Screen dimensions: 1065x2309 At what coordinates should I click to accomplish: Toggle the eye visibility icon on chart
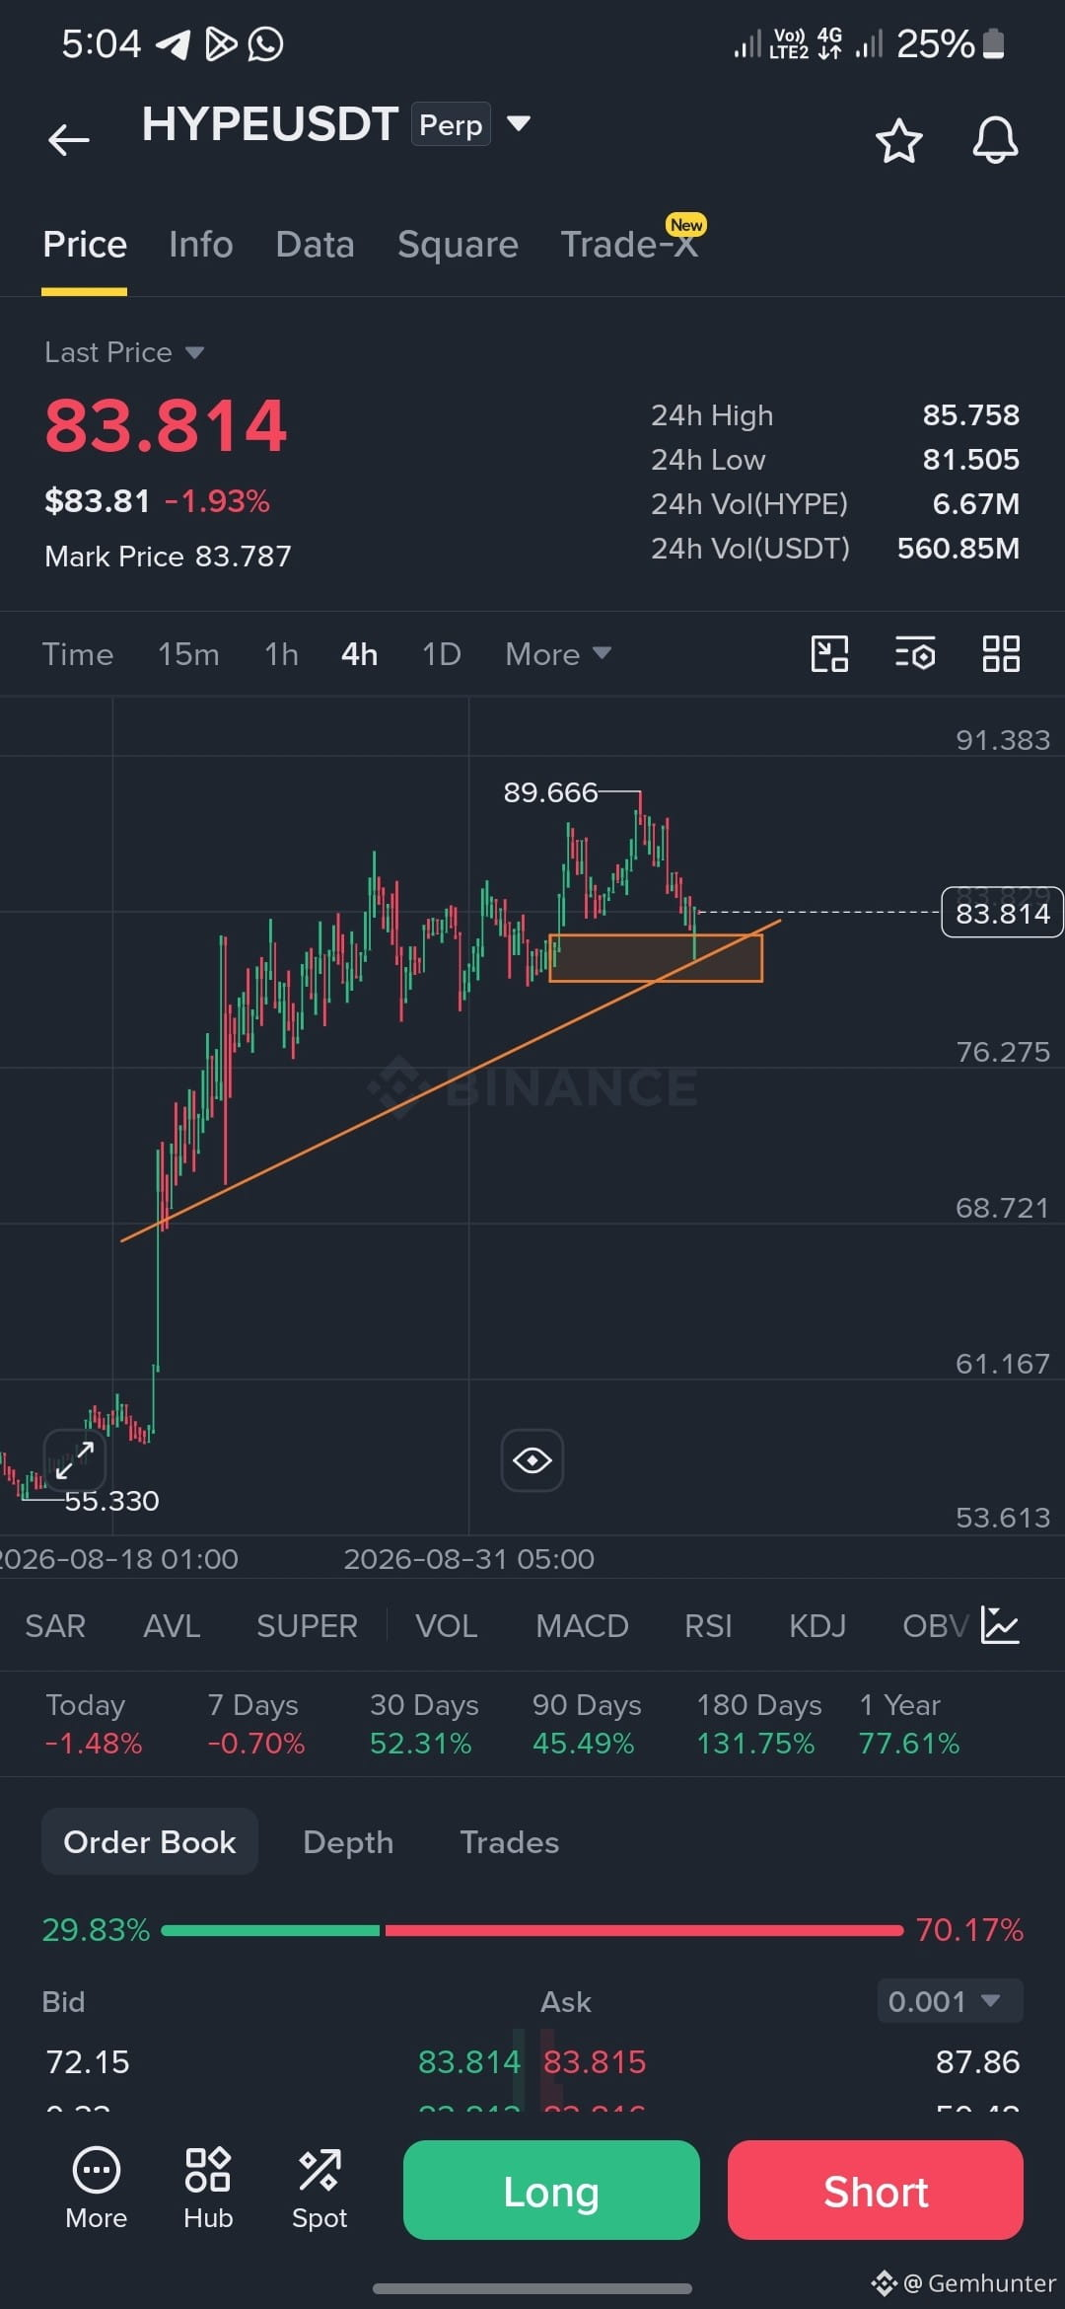(x=532, y=1459)
